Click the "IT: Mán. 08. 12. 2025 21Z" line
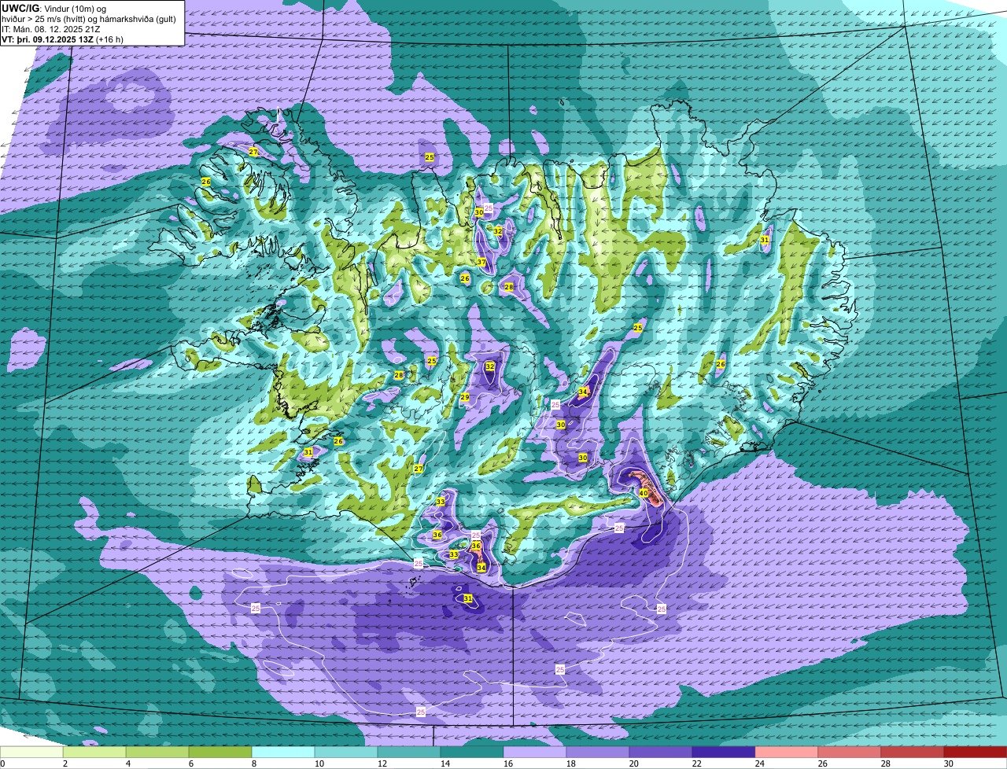 point(49,29)
